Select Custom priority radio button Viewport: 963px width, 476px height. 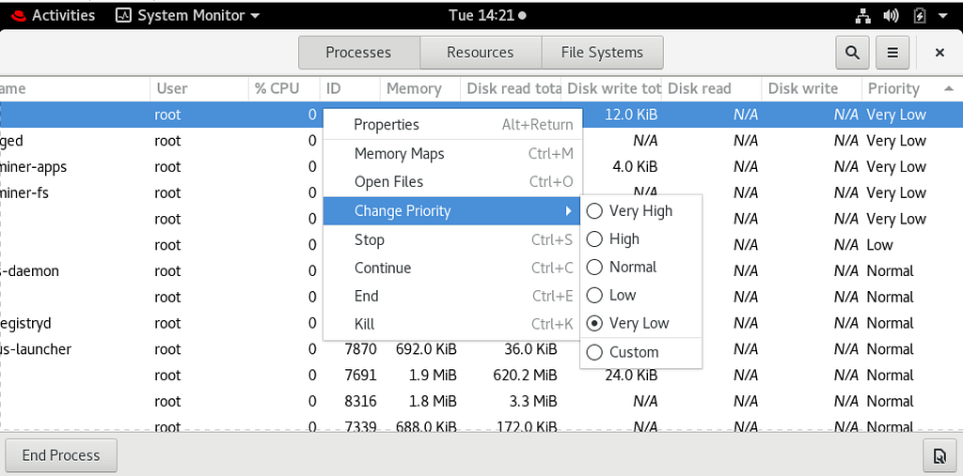pyautogui.click(x=594, y=352)
